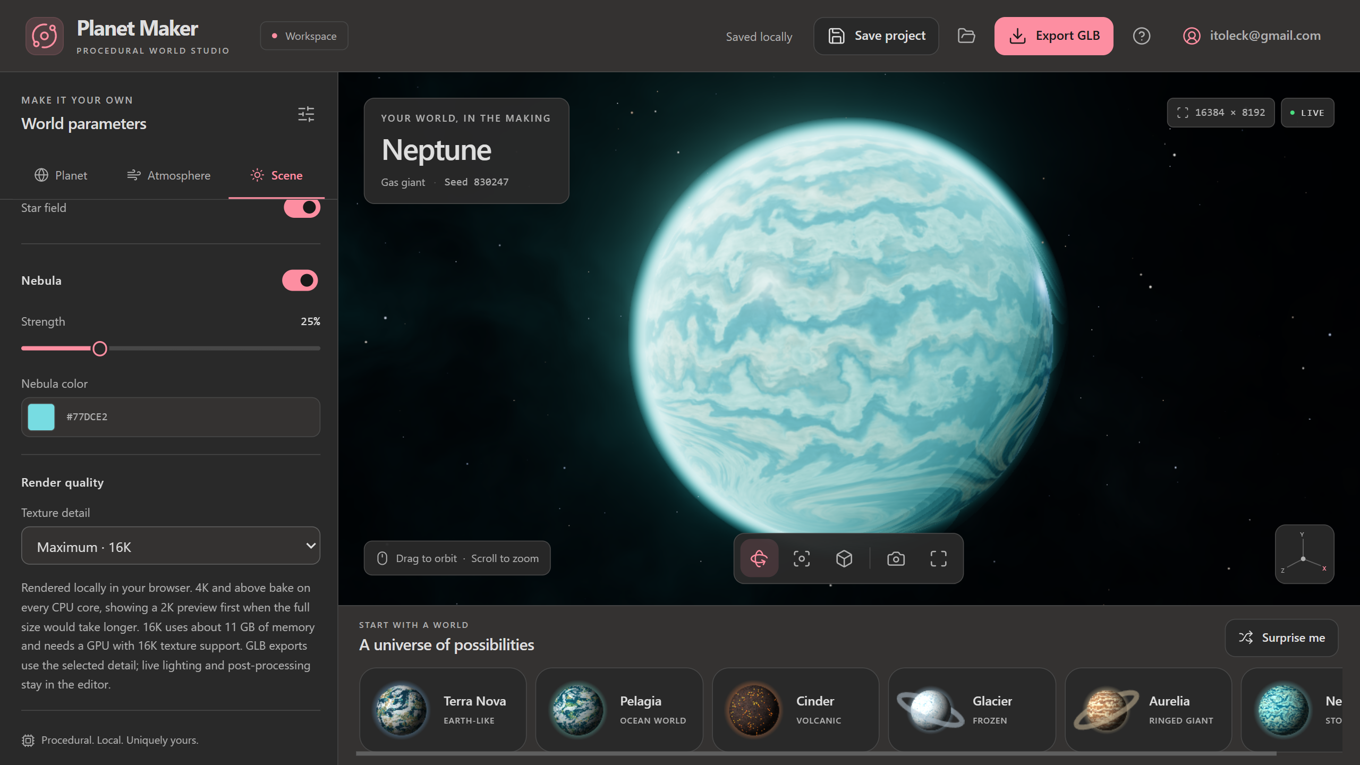The height and width of the screenshot is (765, 1360).
Task: Click the Surprise me button
Action: click(x=1281, y=637)
